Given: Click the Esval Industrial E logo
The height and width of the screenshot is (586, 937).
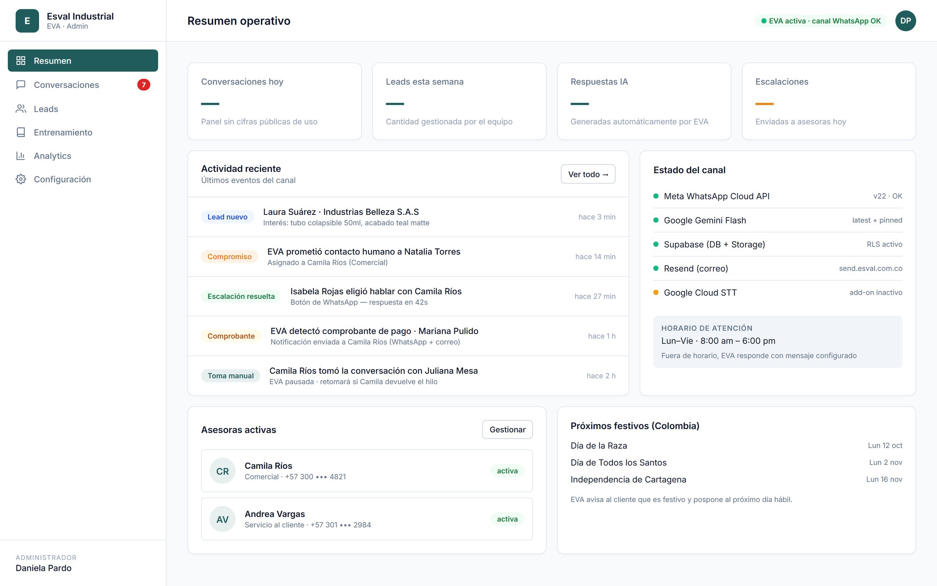Looking at the screenshot, I should click(27, 21).
